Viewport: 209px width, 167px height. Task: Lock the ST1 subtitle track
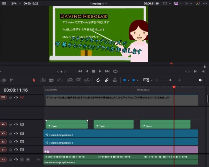click(x=11, y=98)
